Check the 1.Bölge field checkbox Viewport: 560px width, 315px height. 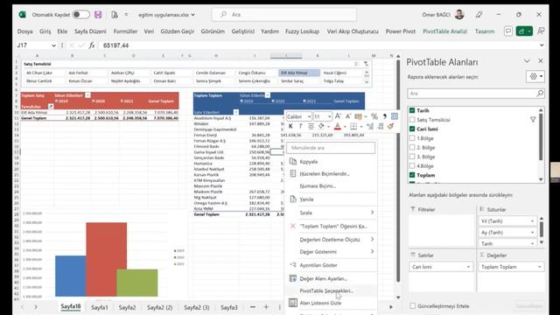(x=412, y=138)
